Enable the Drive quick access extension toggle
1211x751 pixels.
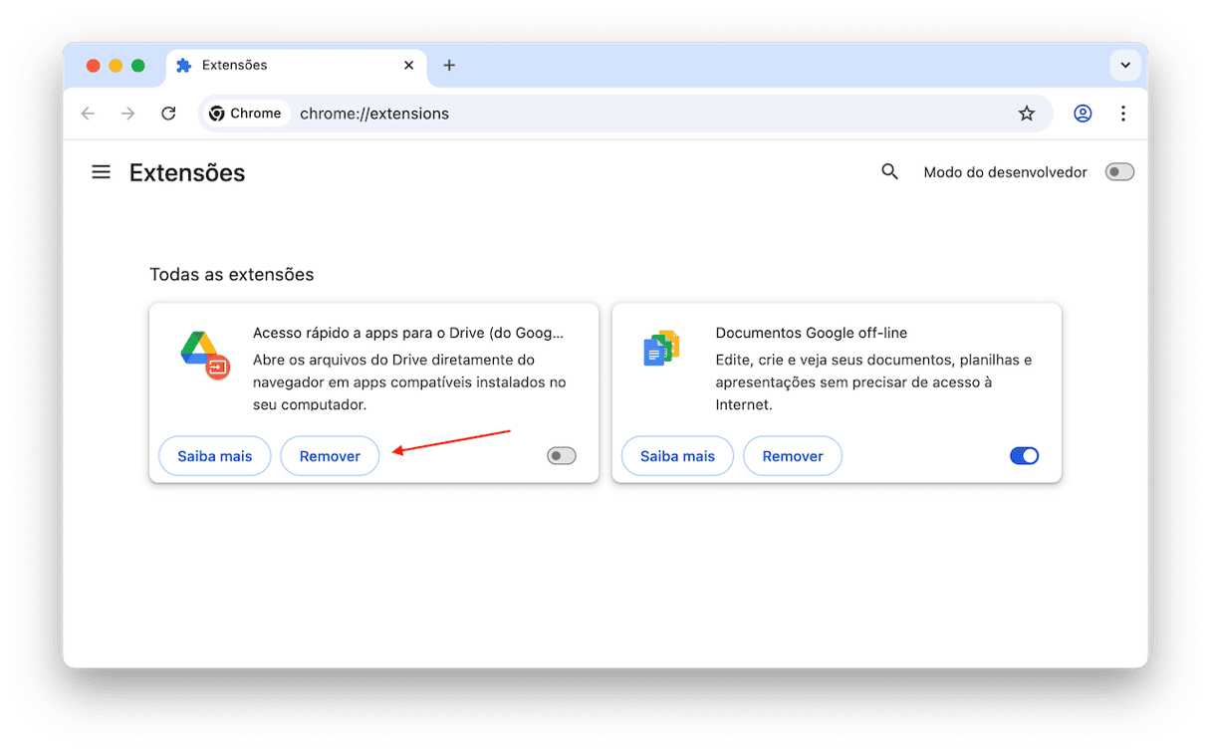pyautogui.click(x=562, y=456)
